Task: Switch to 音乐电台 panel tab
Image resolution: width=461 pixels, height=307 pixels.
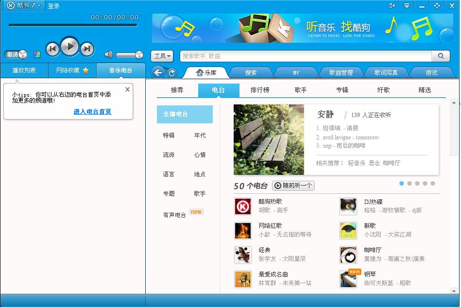Action: (120, 70)
